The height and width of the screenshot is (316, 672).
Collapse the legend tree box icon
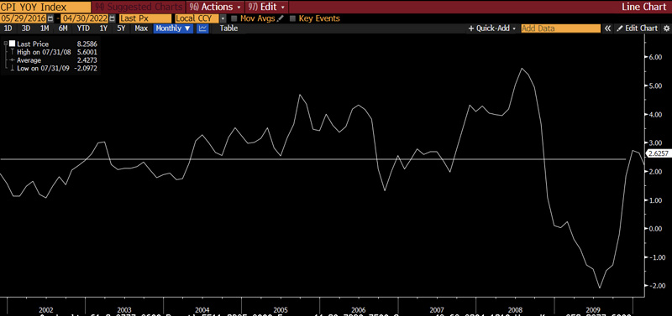tap(5, 44)
